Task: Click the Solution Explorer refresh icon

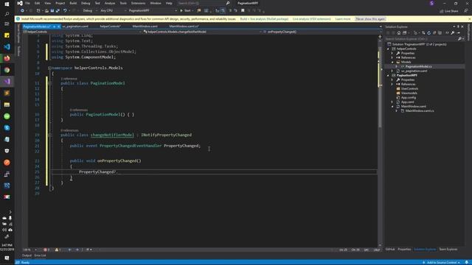Action: (428, 32)
